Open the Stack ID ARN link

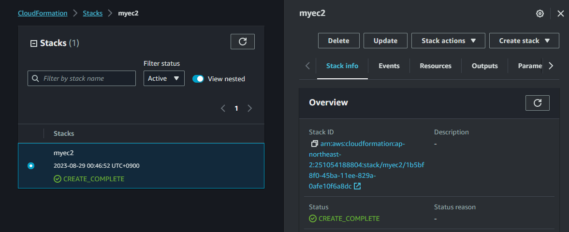coord(366,165)
